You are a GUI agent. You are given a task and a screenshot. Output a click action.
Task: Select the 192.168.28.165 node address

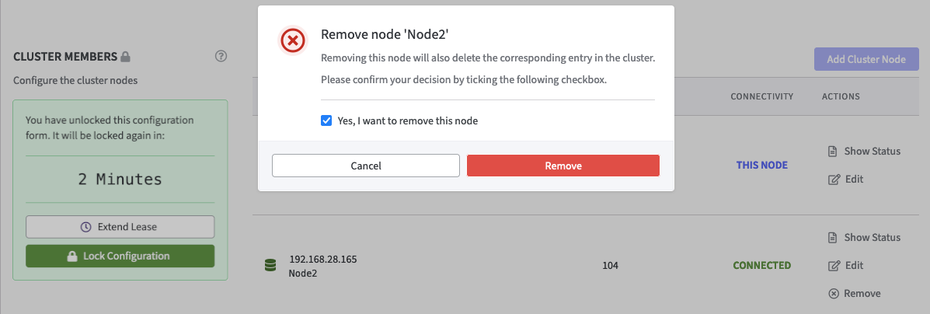point(323,260)
